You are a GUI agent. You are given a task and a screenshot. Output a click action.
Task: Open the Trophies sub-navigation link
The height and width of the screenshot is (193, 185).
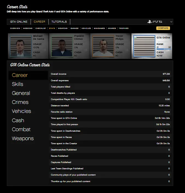pyautogui.click(x=124, y=28)
